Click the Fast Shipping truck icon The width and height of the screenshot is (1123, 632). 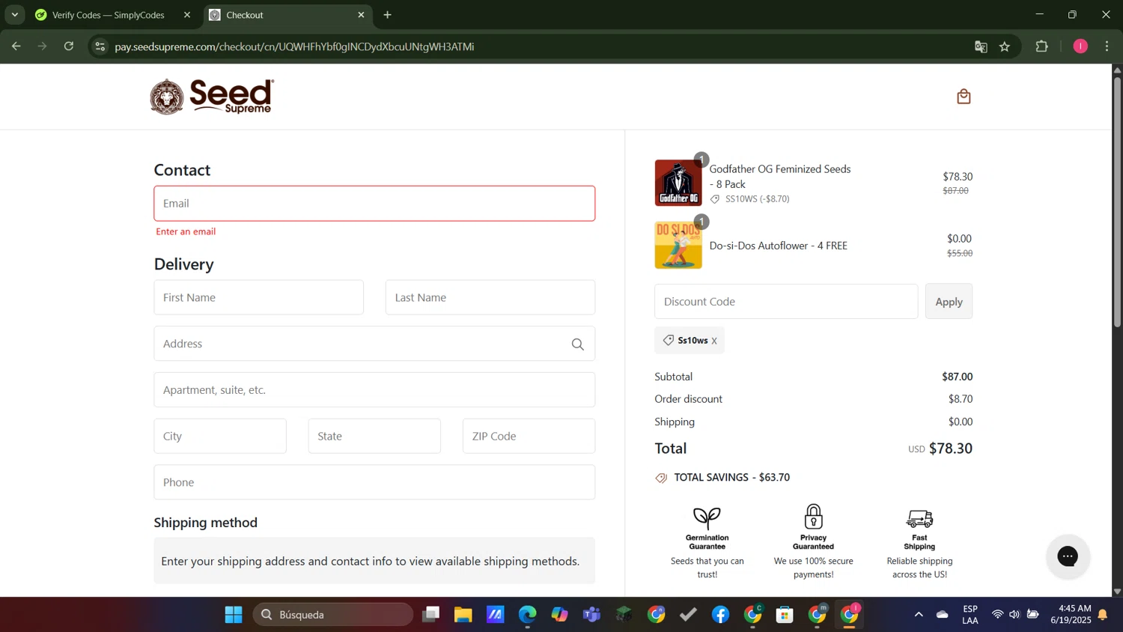[x=919, y=518]
